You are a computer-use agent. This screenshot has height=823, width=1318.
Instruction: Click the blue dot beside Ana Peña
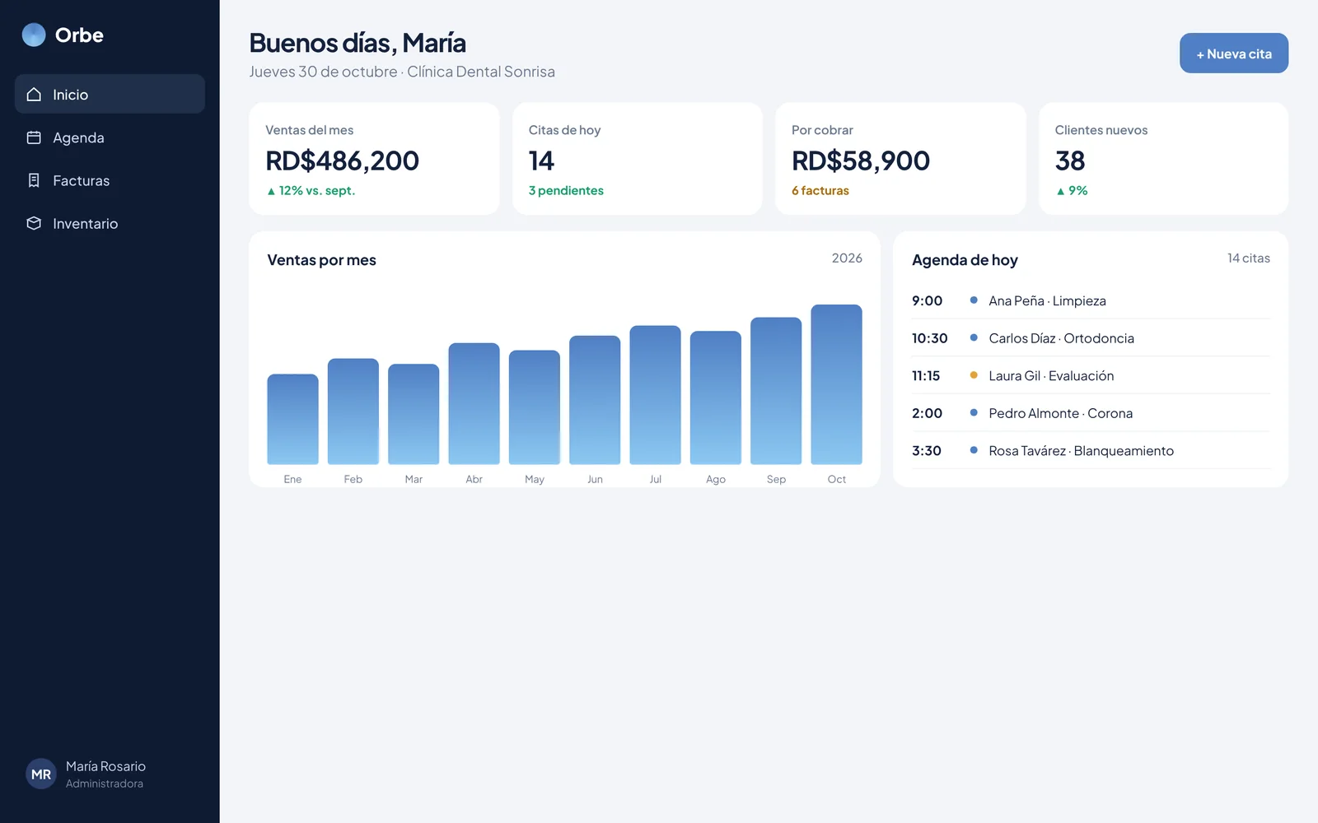click(974, 300)
